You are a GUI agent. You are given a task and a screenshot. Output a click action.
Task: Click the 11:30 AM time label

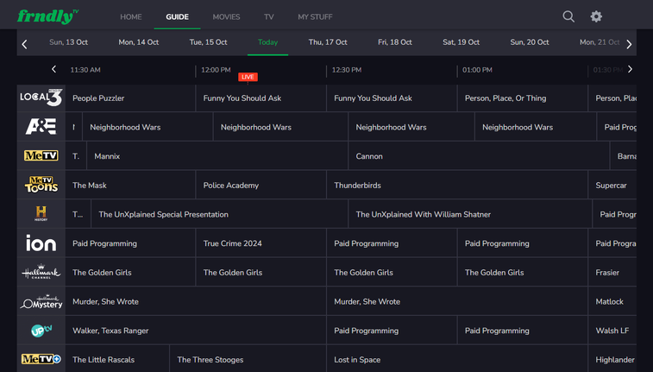coord(85,70)
